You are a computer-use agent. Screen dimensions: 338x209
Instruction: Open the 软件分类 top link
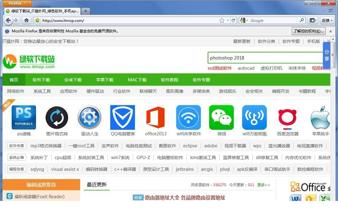(x=267, y=41)
